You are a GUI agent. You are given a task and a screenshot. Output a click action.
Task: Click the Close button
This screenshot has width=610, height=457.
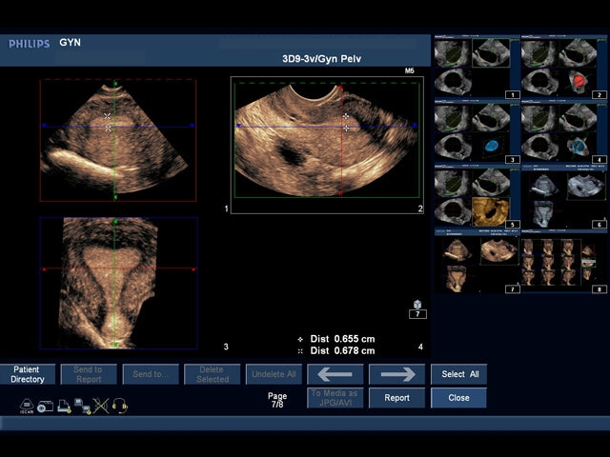click(458, 398)
